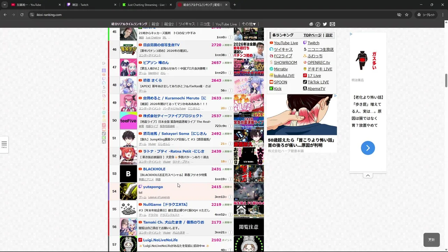Open 倉持めると / Kuramochi Meruto channel link

174,98
